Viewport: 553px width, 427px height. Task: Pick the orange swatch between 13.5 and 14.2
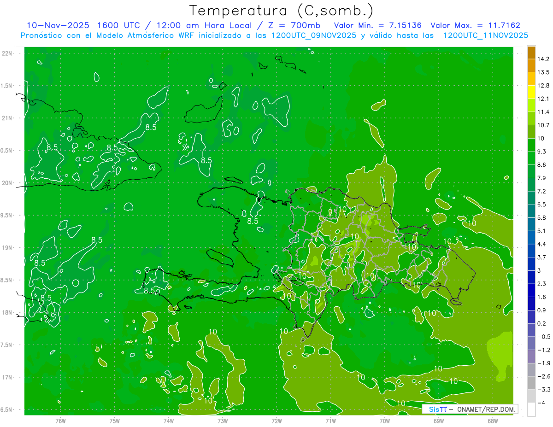click(531, 65)
